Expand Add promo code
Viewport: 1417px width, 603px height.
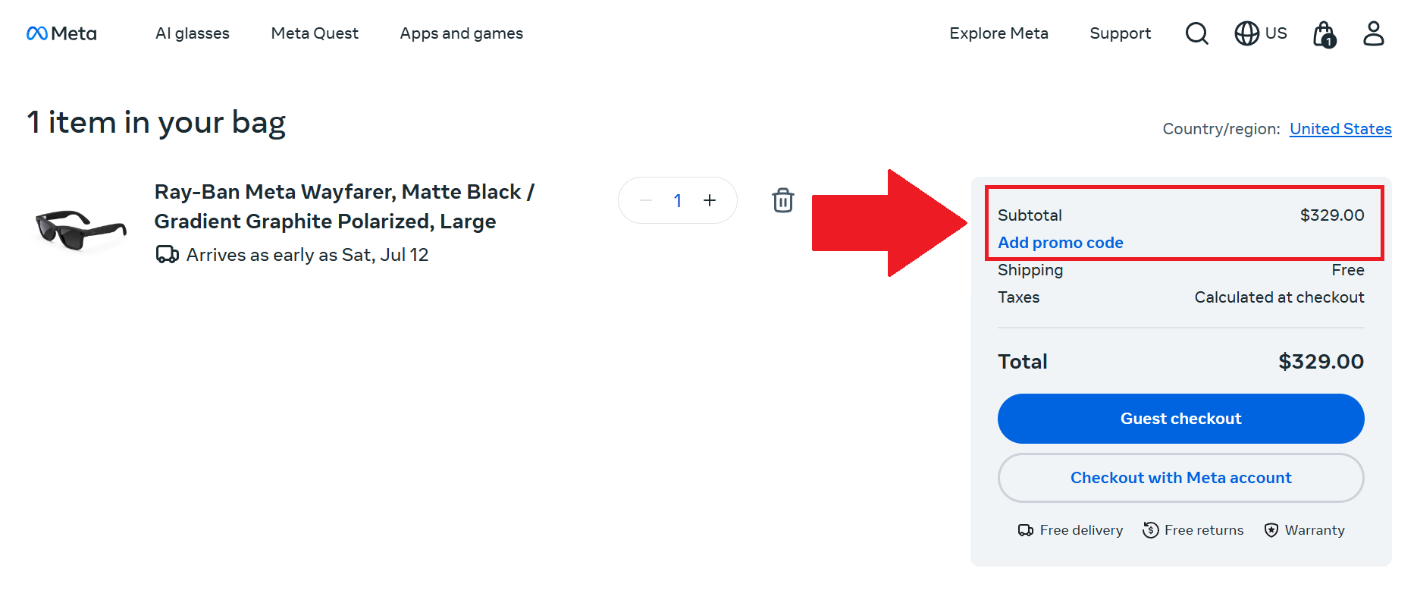pyautogui.click(x=1060, y=242)
